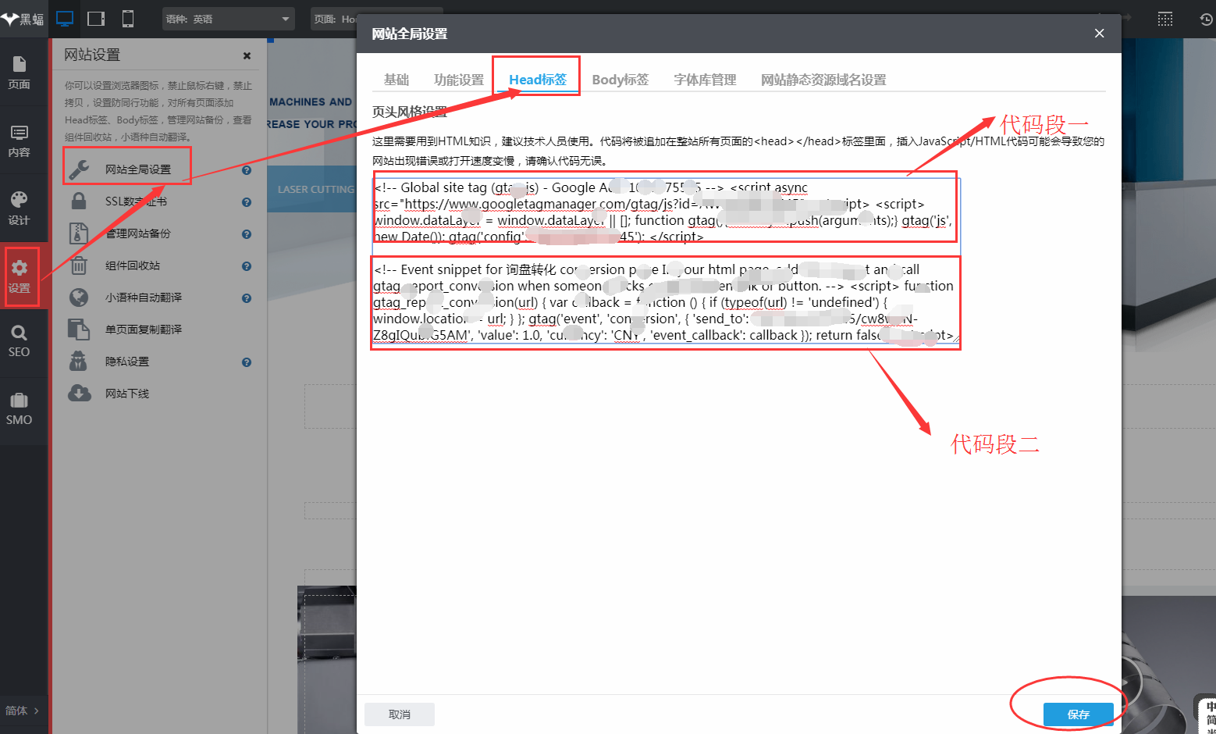Expand the 简体 language switcher
Screen dimensions: 1216x734
point(22,711)
